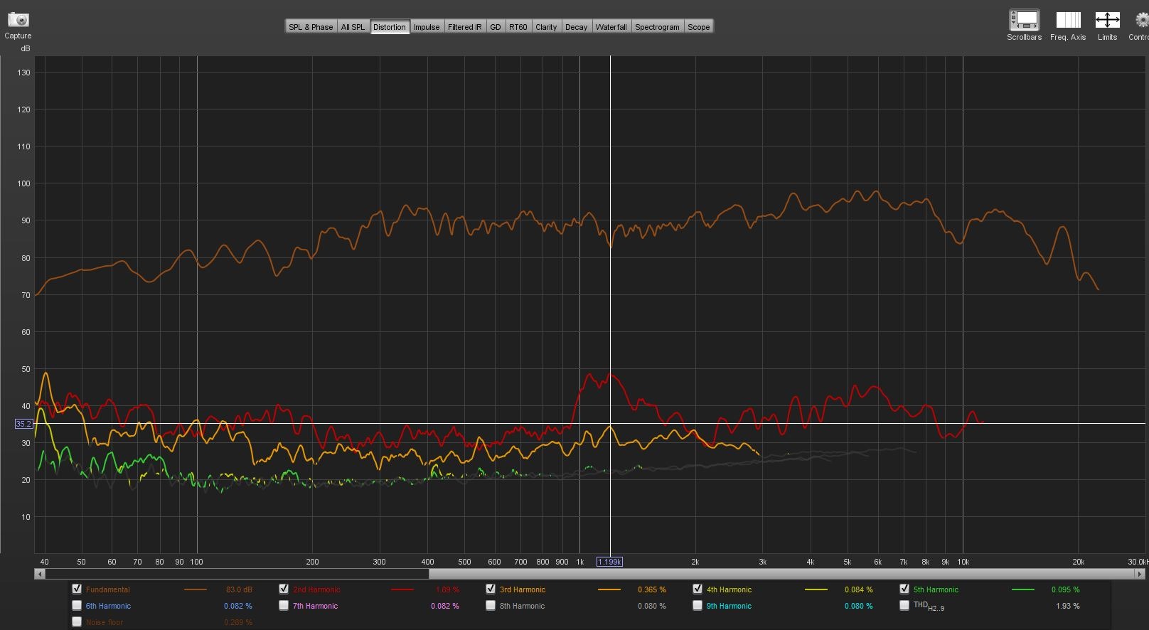Click the 0.365 % third harmonic value
Image resolution: width=1149 pixels, height=630 pixels.
(652, 589)
